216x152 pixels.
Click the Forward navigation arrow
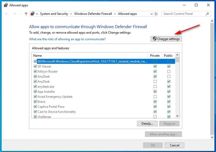click(x=15, y=14)
